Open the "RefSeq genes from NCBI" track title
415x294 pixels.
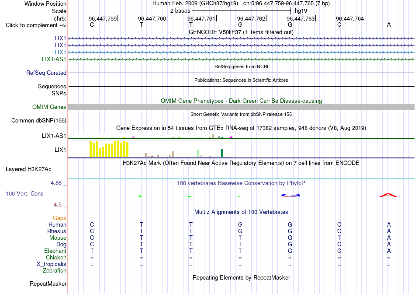click(241, 66)
